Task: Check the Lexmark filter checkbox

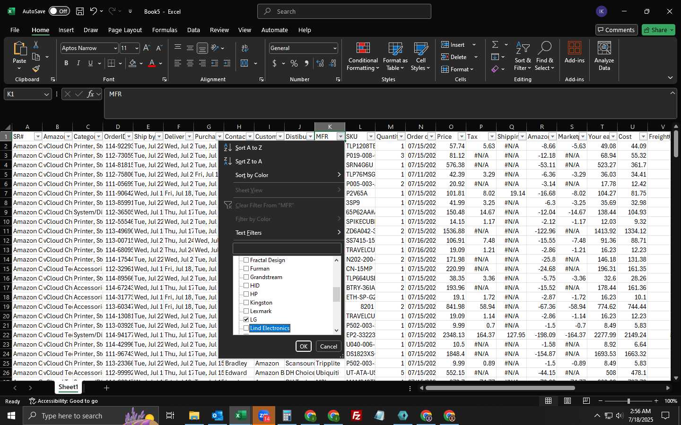Action: [246, 311]
